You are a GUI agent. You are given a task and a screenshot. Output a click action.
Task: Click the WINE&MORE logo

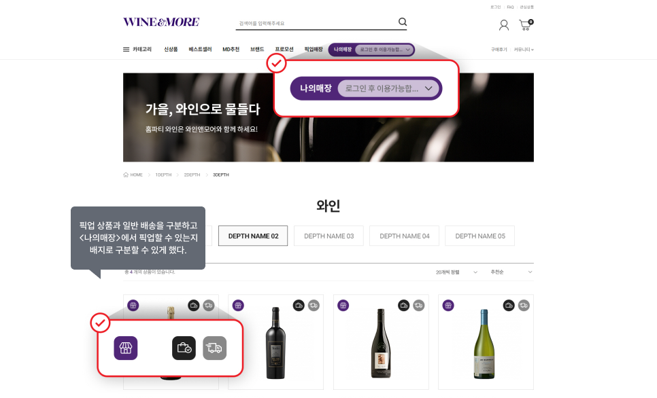click(161, 22)
